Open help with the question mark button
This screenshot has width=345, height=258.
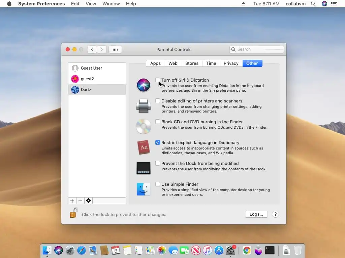[x=275, y=214]
